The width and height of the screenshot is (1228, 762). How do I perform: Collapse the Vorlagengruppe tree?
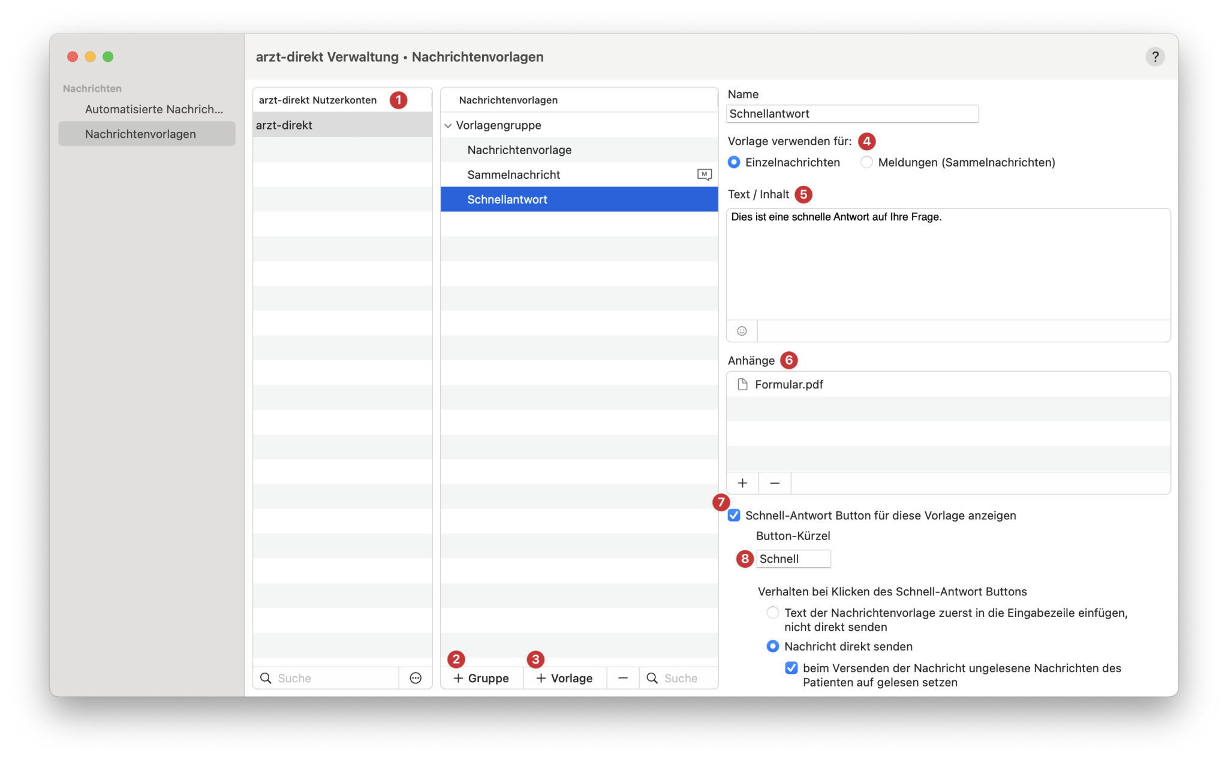point(448,125)
